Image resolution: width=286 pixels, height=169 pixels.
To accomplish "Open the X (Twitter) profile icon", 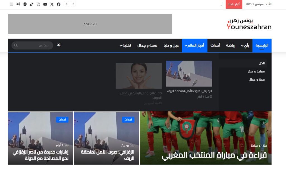I will (x=52, y=4).
